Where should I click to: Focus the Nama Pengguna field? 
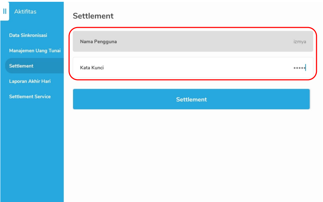pos(193,42)
